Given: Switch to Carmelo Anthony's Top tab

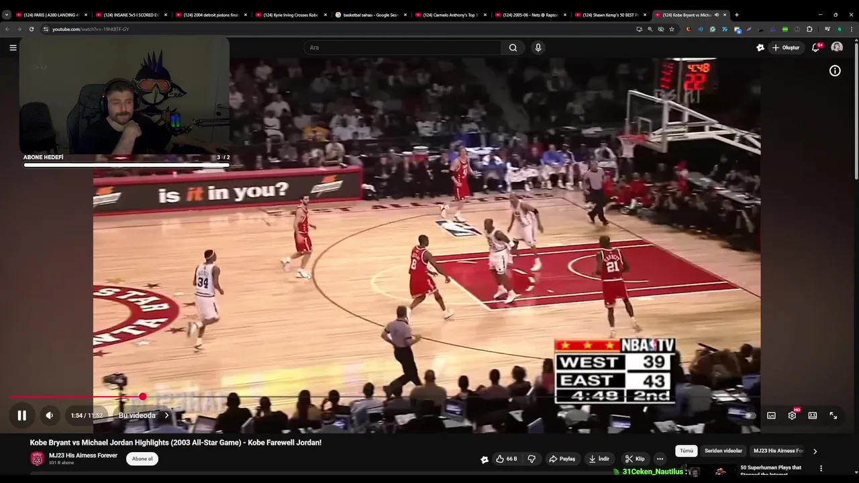Looking at the screenshot, I should pos(451,15).
